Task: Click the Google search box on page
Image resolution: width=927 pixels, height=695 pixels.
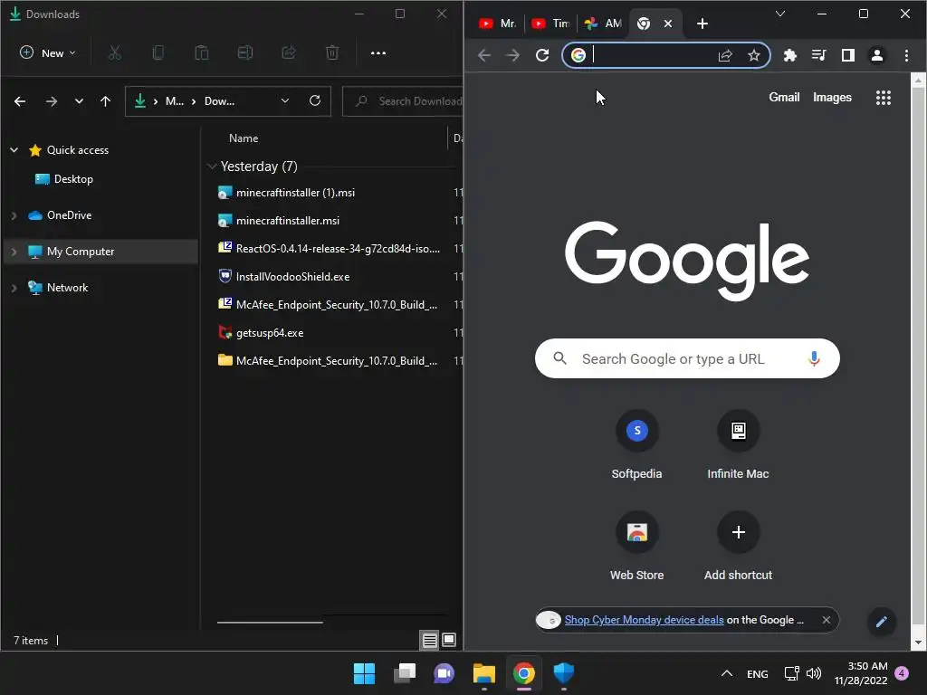Action: coord(687,358)
